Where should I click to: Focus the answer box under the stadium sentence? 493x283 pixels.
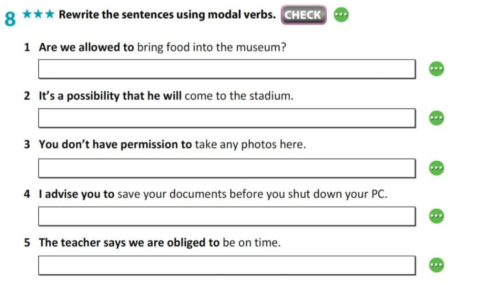[x=227, y=118]
